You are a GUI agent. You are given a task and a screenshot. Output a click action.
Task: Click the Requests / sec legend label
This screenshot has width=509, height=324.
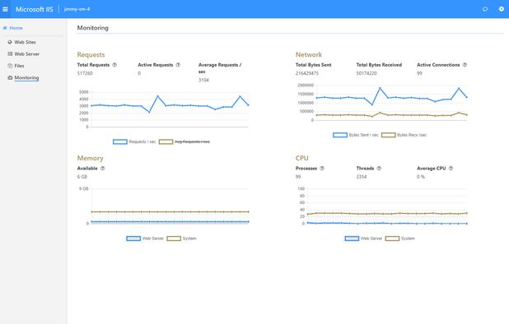(142, 141)
